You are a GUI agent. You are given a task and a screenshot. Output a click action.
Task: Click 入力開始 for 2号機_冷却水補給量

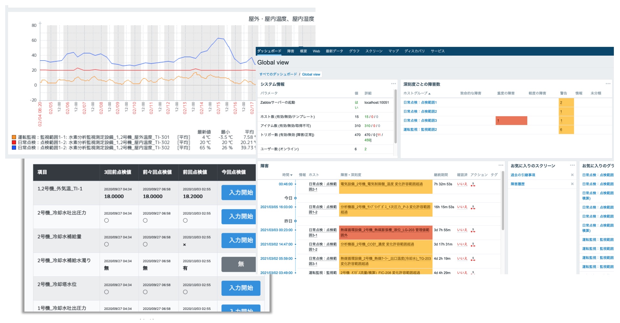click(239, 240)
